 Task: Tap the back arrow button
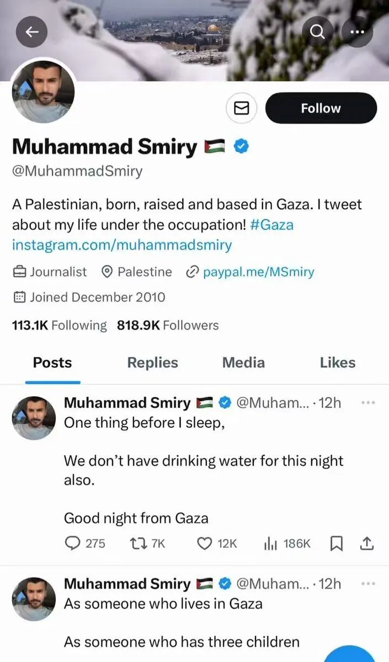tap(32, 33)
